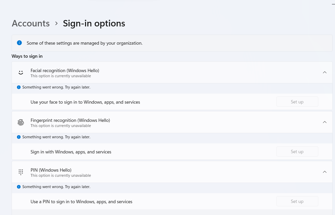Click the blue info icon about organization settings
The width and height of the screenshot is (335, 215).
coord(19,43)
